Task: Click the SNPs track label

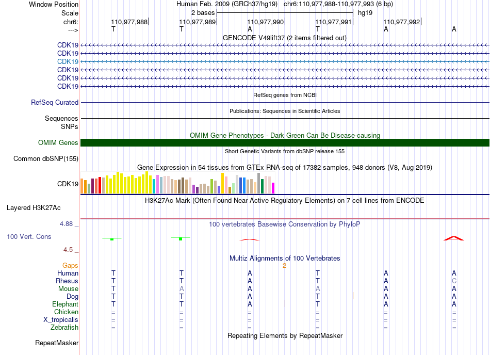Action: (x=70, y=126)
